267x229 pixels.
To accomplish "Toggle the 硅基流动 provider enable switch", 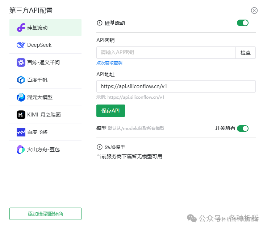I will click(x=243, y=23).
